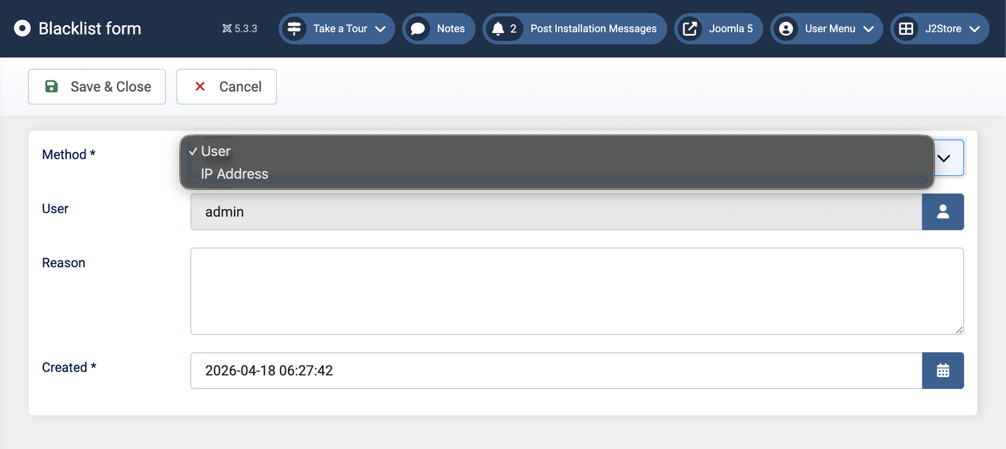Click the Save & Close button
Screen dimensions: 1006x449
97,87
